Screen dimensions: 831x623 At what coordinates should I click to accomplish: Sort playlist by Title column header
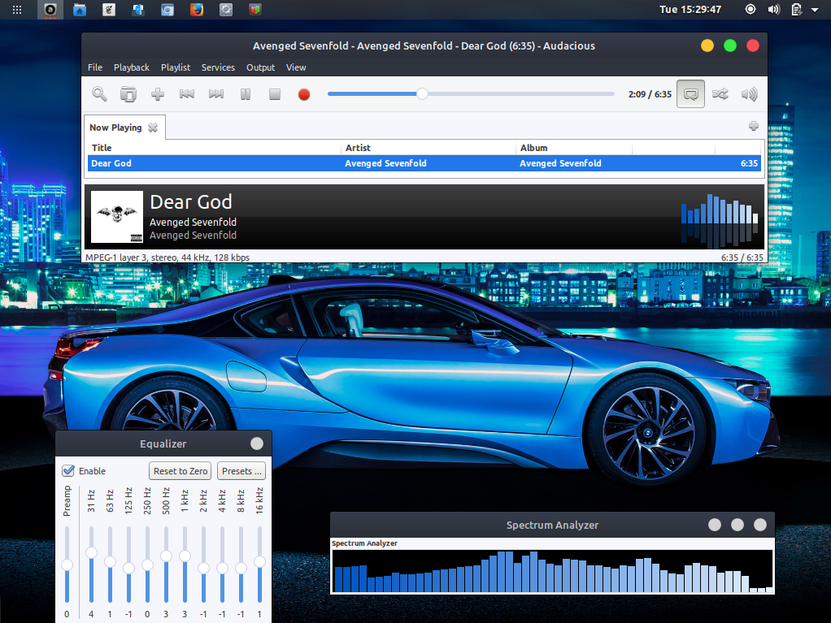[x=214, y=148]
